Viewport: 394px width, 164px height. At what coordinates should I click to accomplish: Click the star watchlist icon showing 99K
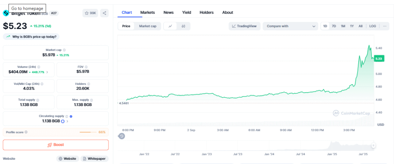pos(90,13)
